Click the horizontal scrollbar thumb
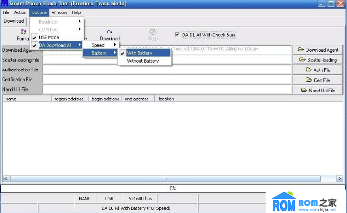 click(165, 179)
